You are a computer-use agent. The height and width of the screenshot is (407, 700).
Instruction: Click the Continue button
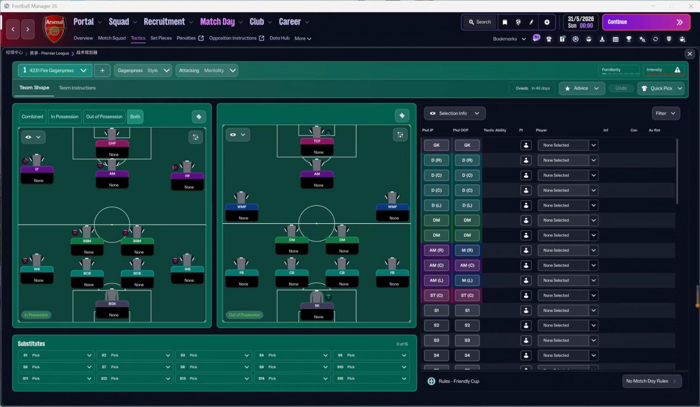click(646, 22)
